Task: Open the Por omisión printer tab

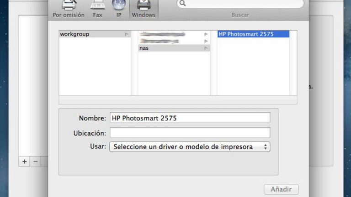Action: 69,9
